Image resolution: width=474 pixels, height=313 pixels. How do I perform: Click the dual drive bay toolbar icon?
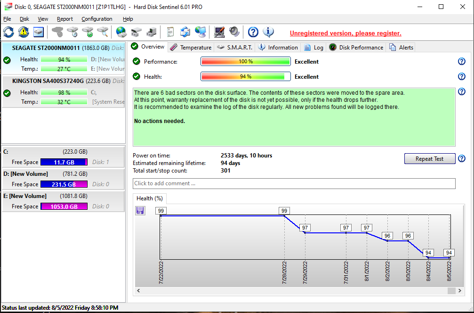137,32
